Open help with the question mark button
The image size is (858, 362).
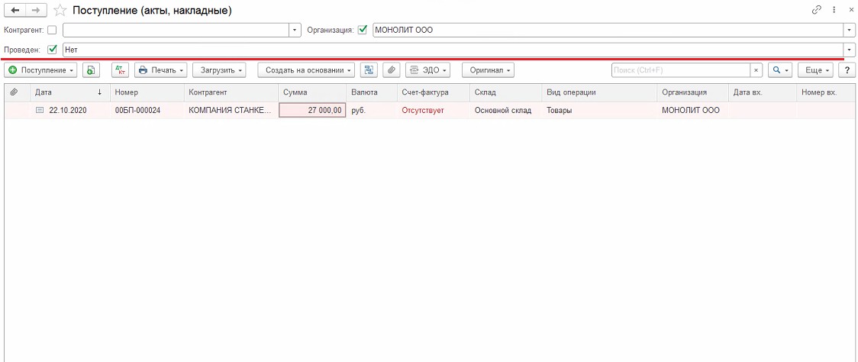847,70
